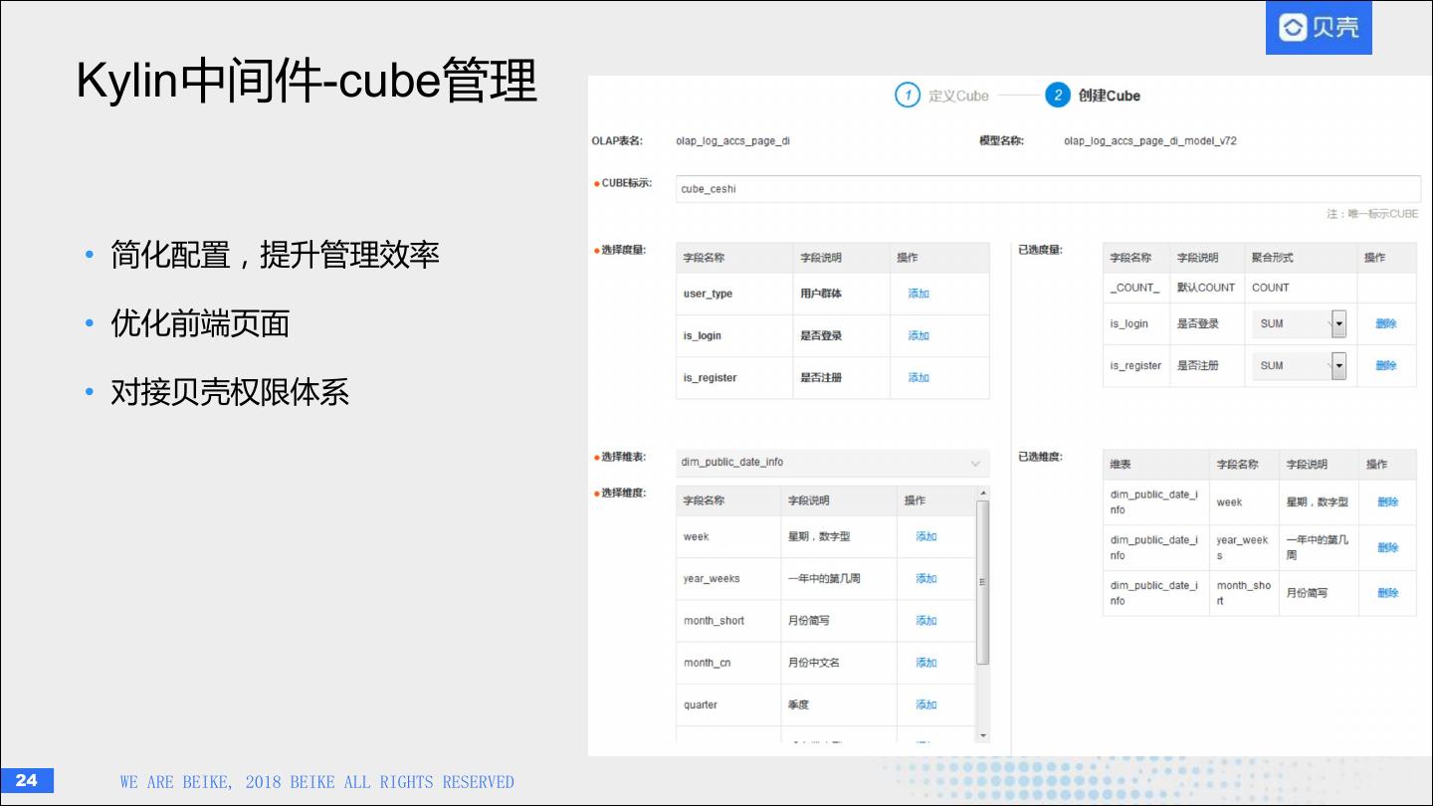Click the slide page number 24
This screenshot has width=1433, height=806.
coord(27,780)
